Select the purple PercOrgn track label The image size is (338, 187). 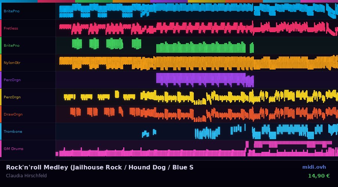[12, 80]
